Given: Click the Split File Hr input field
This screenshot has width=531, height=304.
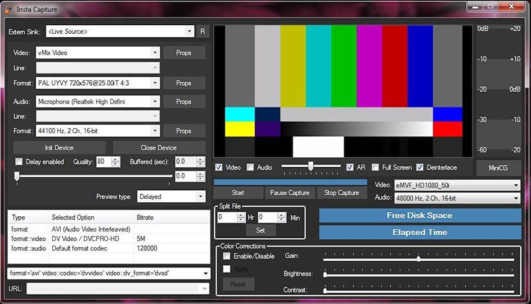Looking at the screenshot, I should [227, 217].
